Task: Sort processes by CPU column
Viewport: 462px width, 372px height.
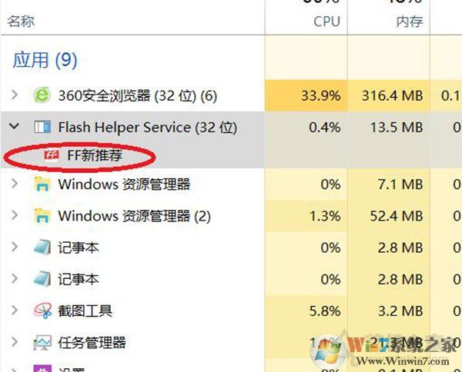Action: click(326, 22)
